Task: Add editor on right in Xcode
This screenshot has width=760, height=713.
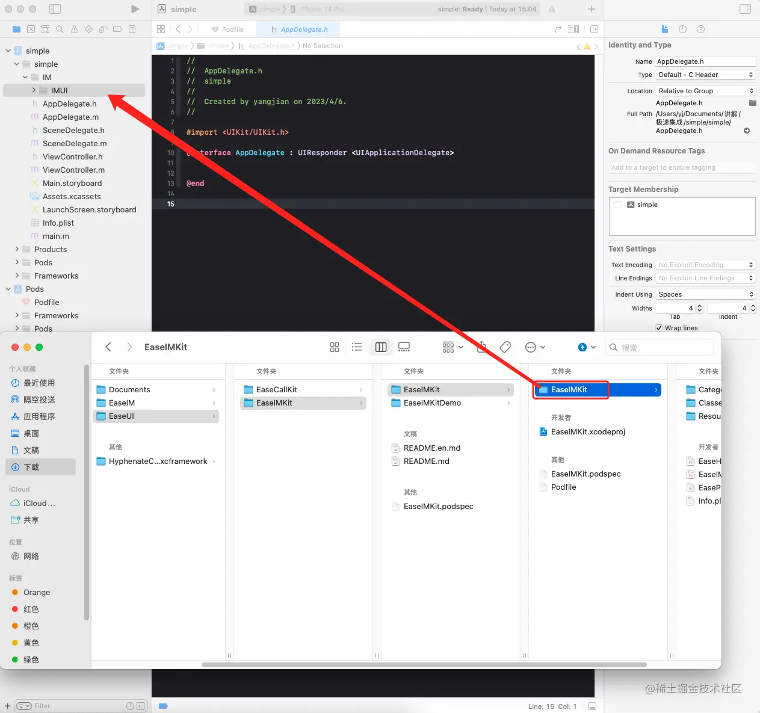Action: [x=594, y=29]
